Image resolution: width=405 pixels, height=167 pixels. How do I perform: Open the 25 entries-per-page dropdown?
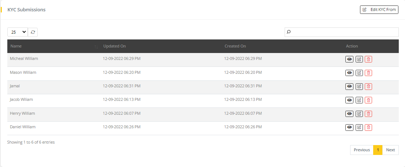pos(18,32)
